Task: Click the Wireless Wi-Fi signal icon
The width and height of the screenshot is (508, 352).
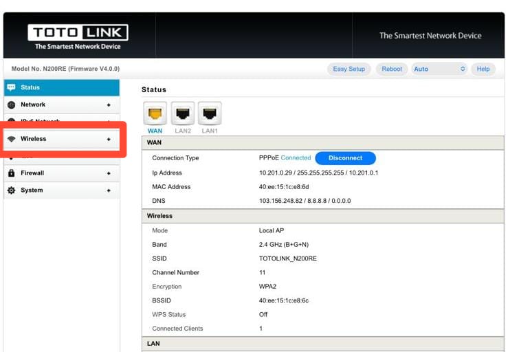Action: (x=11, y=139)
